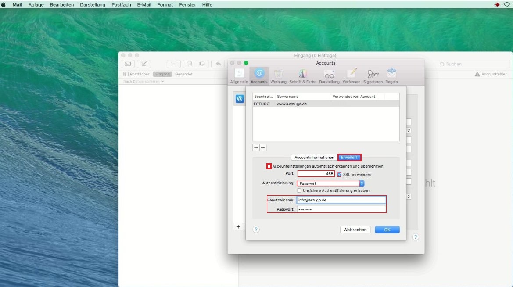Open the Verfassen preferences pane
The width and height of the screenshot is (513, 287).
click(x=352, y=75)
